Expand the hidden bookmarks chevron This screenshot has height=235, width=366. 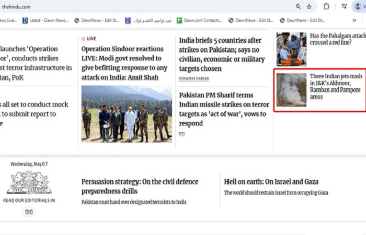click(x=354, y=20)
